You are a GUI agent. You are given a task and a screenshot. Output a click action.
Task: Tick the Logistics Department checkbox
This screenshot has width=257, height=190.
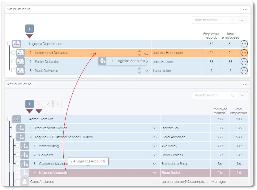coord(9,44)
